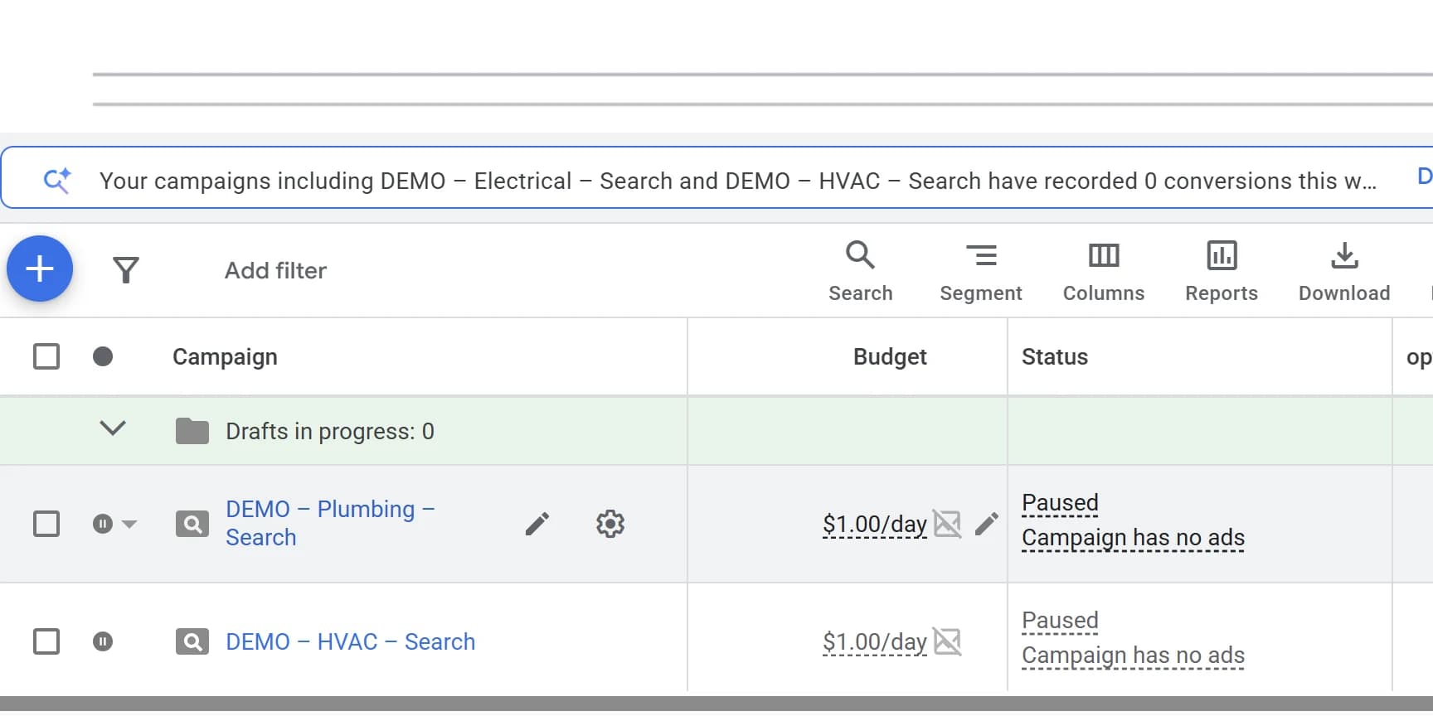Click the Download button

(x=1343, y=272)
